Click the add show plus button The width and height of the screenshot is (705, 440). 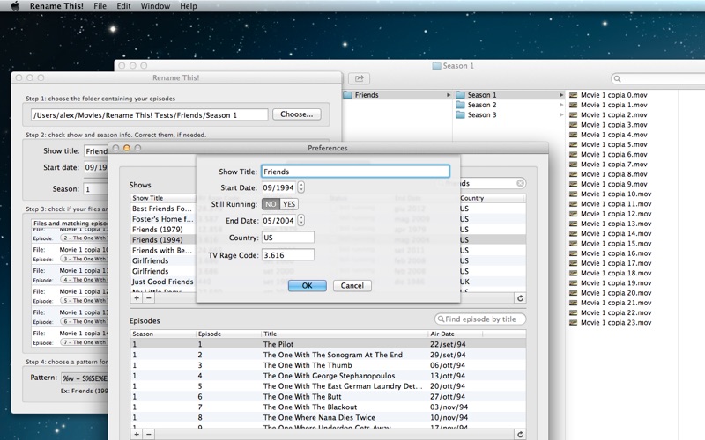coord(136,298)
